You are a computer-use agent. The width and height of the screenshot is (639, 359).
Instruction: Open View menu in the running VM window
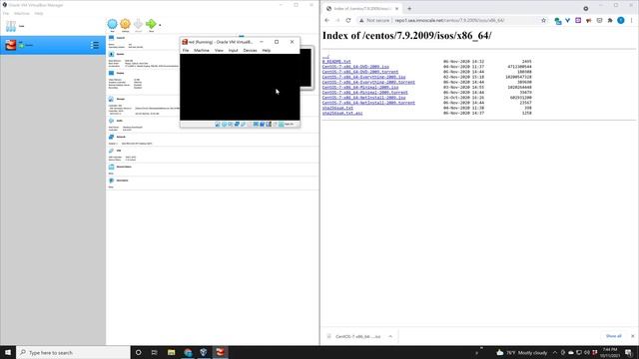pos(219,51)
